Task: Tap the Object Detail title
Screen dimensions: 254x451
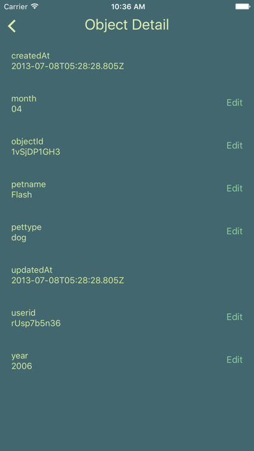Action: [x=127, y=25]
